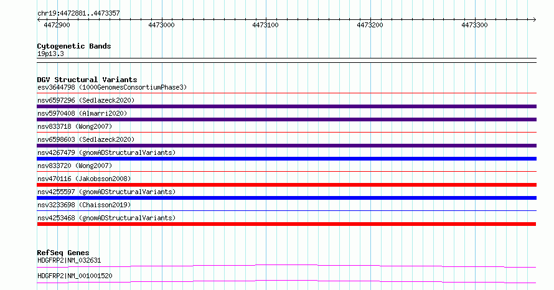Click the 4473000 ruler position
This screenshot has height=290, width=554.
(x=161, y=25)
